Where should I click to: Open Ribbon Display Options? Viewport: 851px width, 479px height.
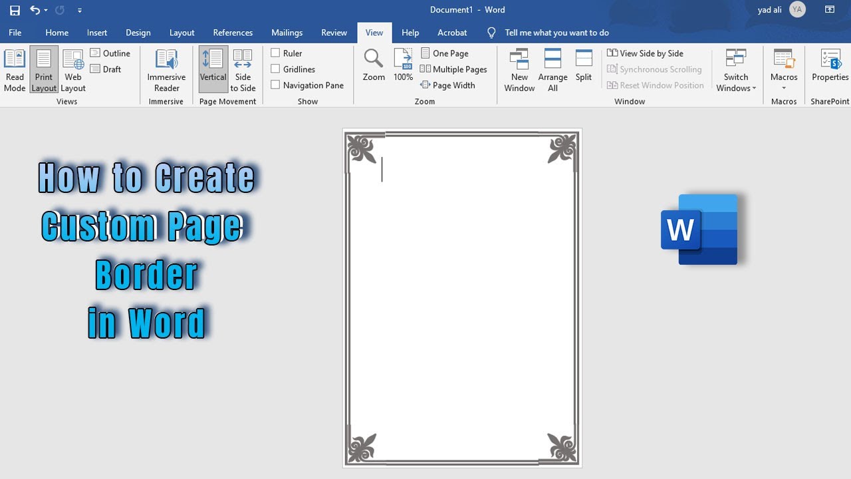tap(830, 9)
